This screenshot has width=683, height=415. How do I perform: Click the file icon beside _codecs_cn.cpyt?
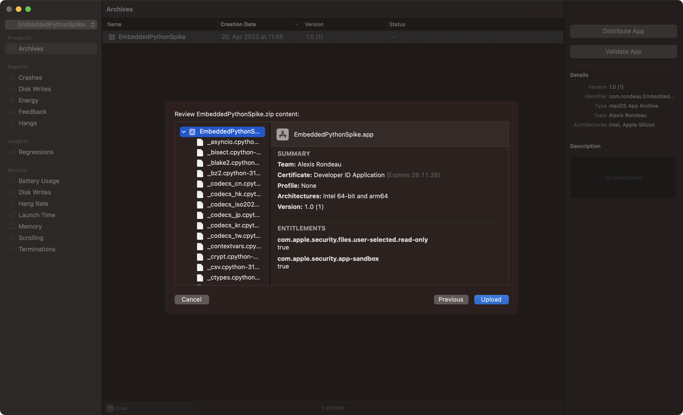pos(200,184)
